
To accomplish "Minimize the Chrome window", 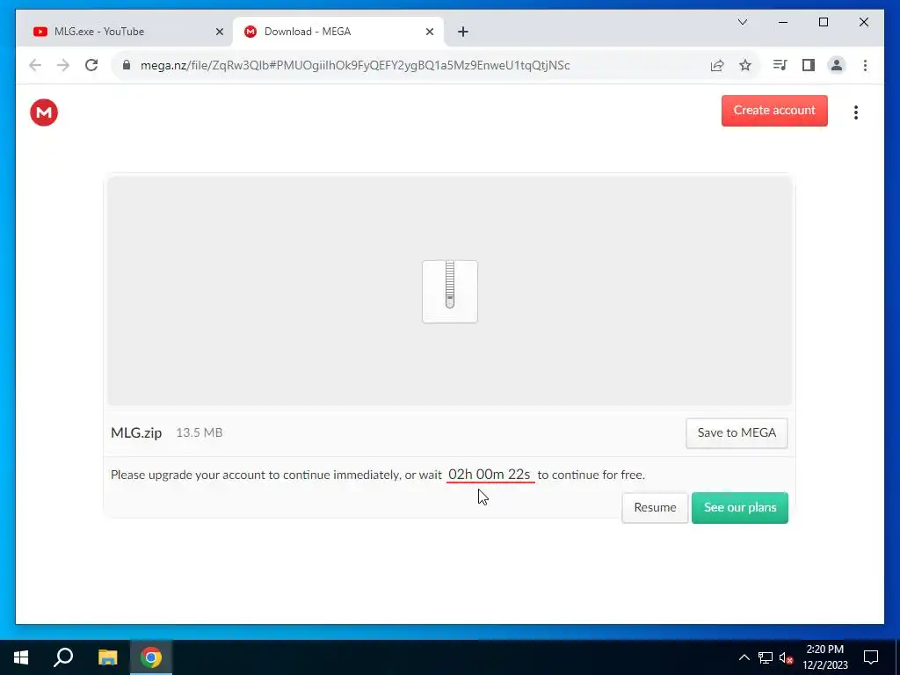I will (783, 22).
